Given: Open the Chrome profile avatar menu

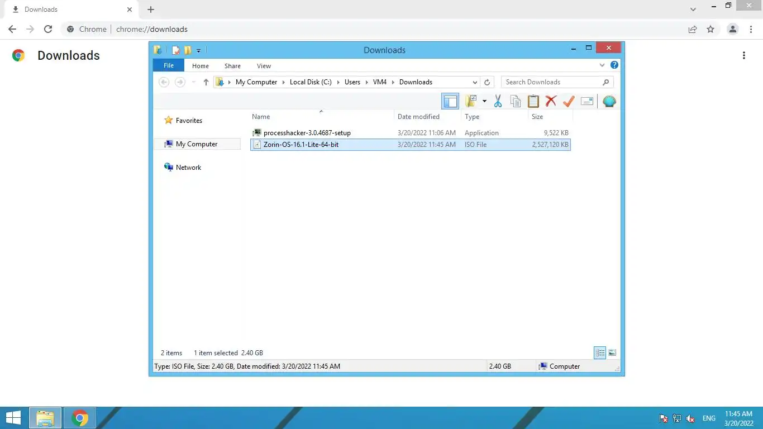Looking at the screenshot, I should (733, 29).
